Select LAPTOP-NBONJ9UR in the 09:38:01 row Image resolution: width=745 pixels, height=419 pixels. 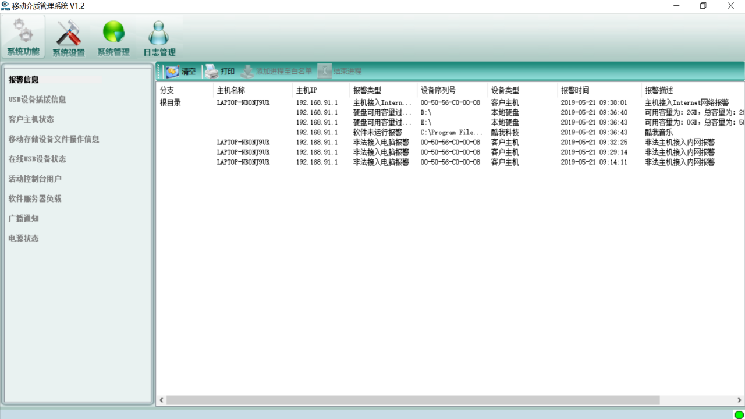(243, 102)
